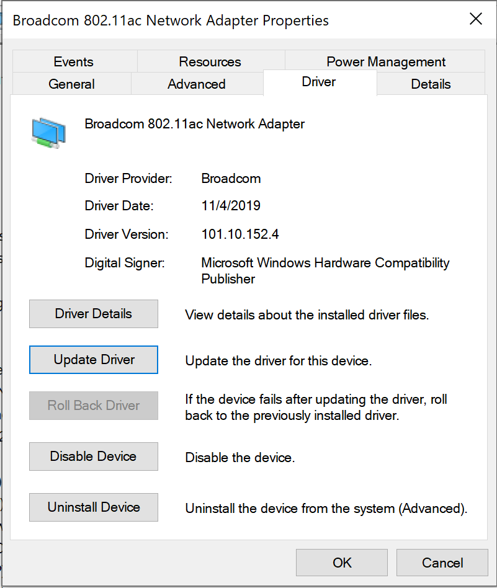The width and height of the screenshot is (497, 588).
Task: Click the Driver Details button
Action: (94, 314)
